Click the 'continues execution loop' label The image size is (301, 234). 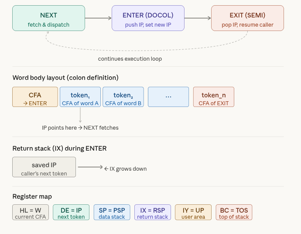(130, 59)
